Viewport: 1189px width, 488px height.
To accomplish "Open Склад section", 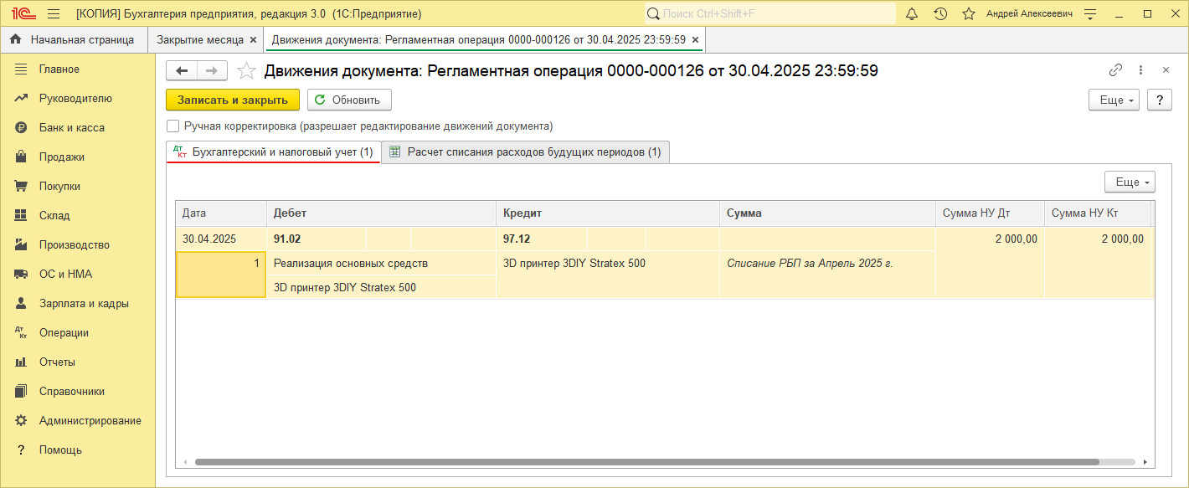I will (77, 215).
